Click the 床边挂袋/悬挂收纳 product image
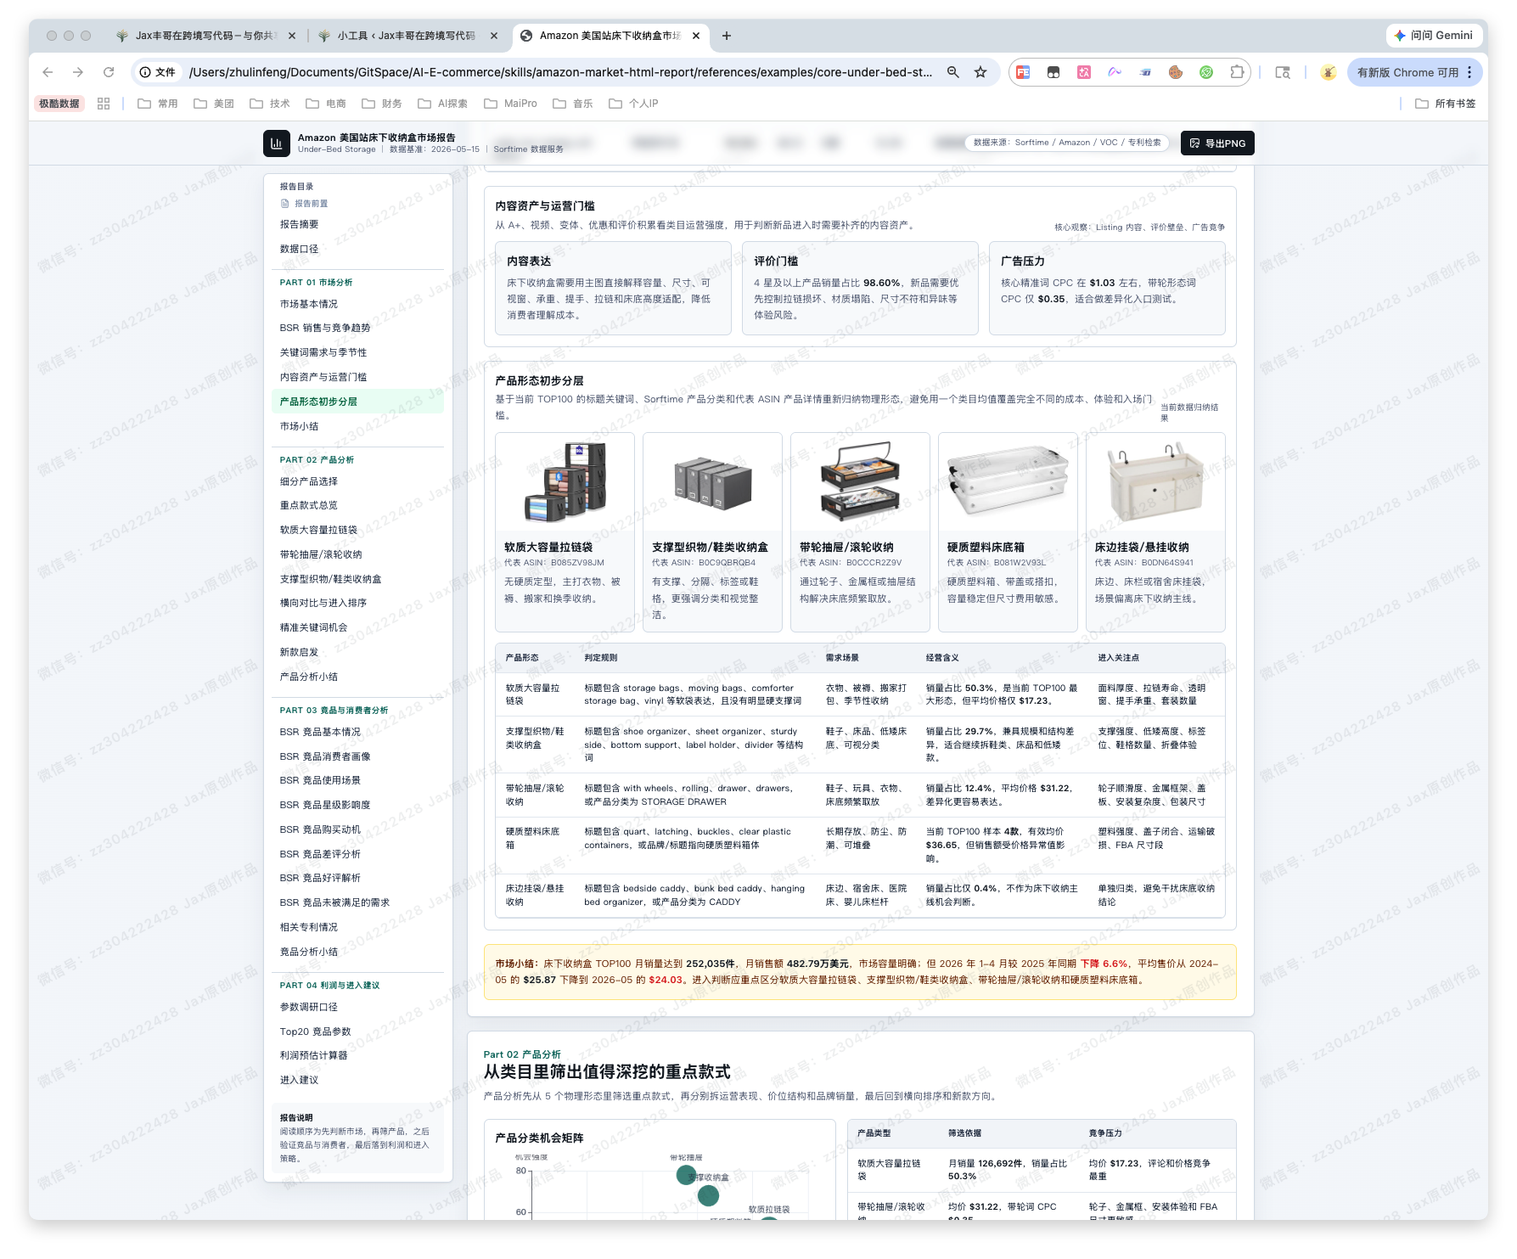 (1155, 481)
